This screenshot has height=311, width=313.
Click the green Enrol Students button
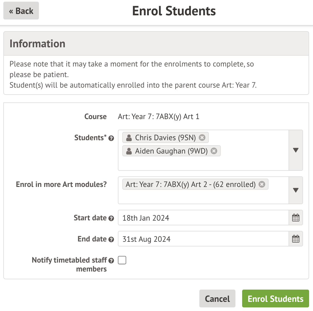275,299
